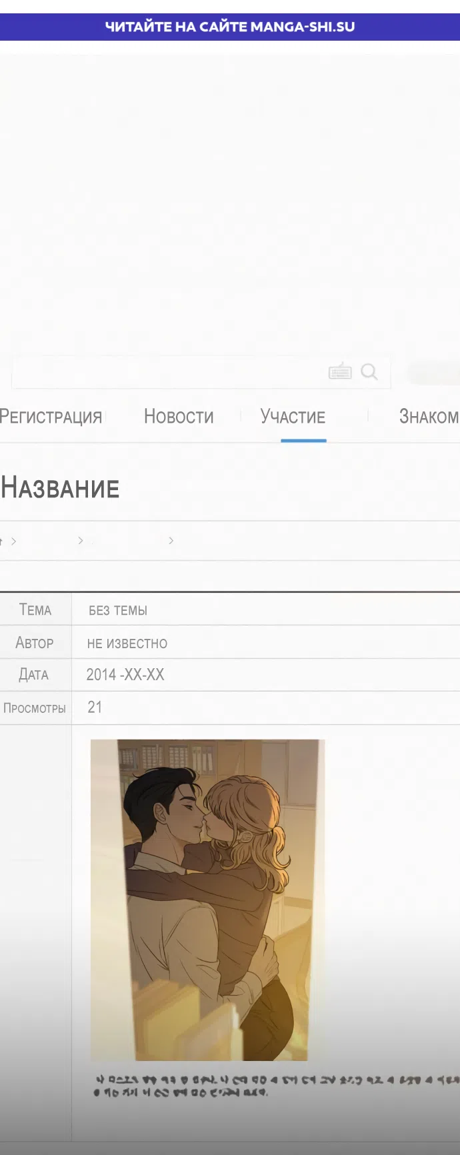Click the magnifying glass search icon

point(369,371)
